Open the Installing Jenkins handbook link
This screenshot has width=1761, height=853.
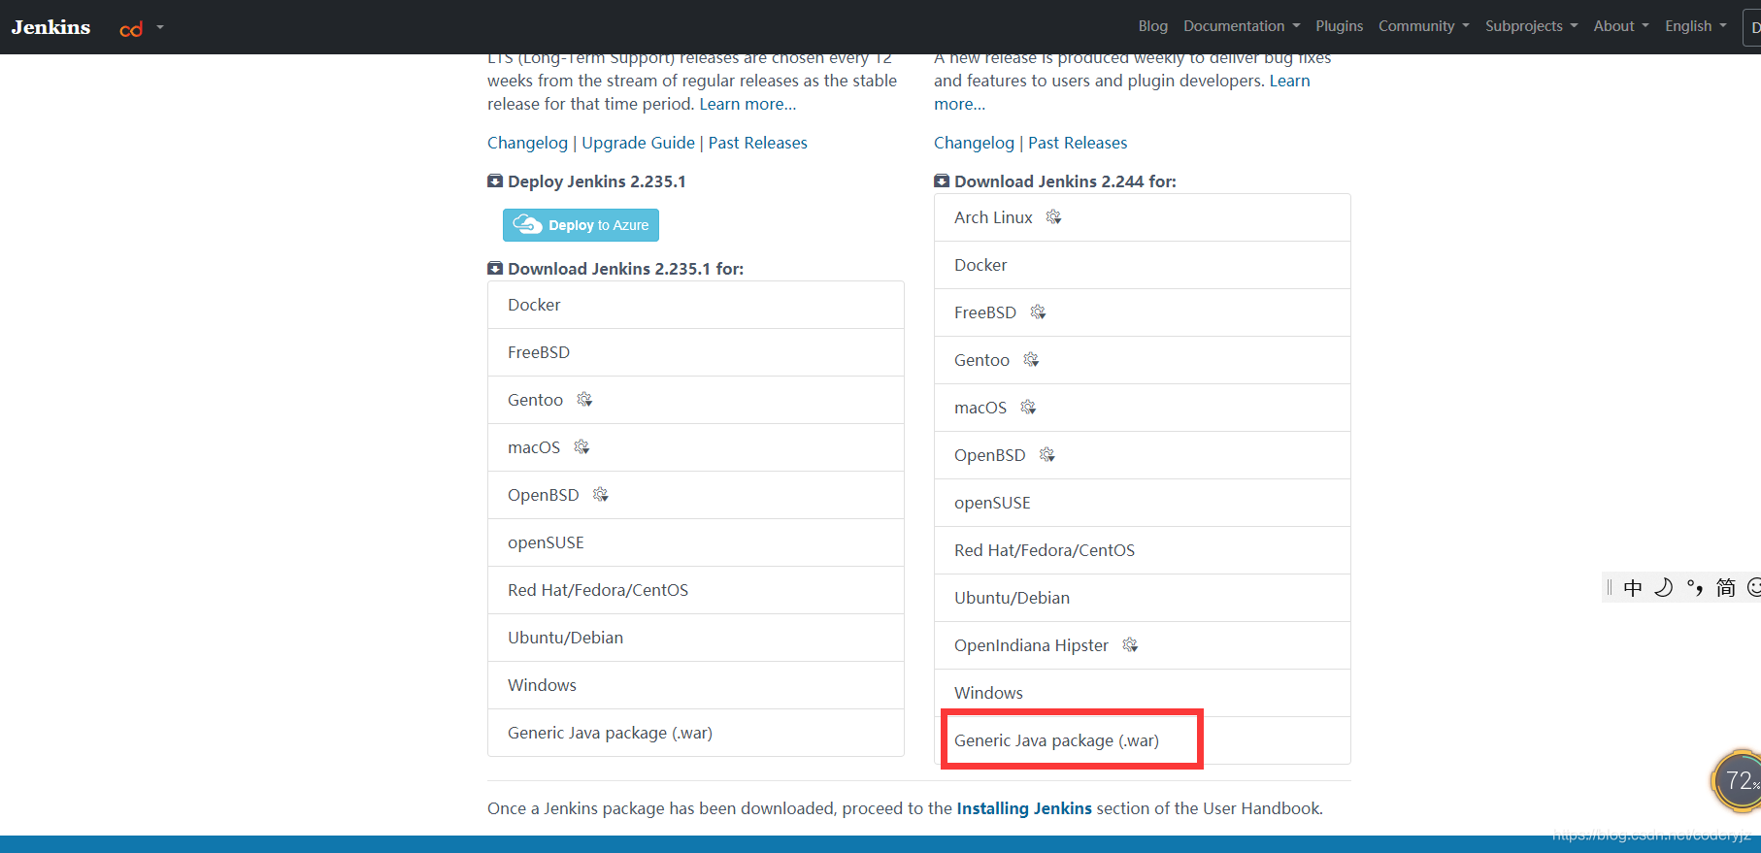tap(1024, 808)
